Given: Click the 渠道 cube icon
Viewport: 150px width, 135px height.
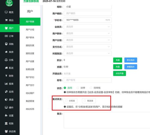Looking at the screenshot, I should tap(6, 100).
